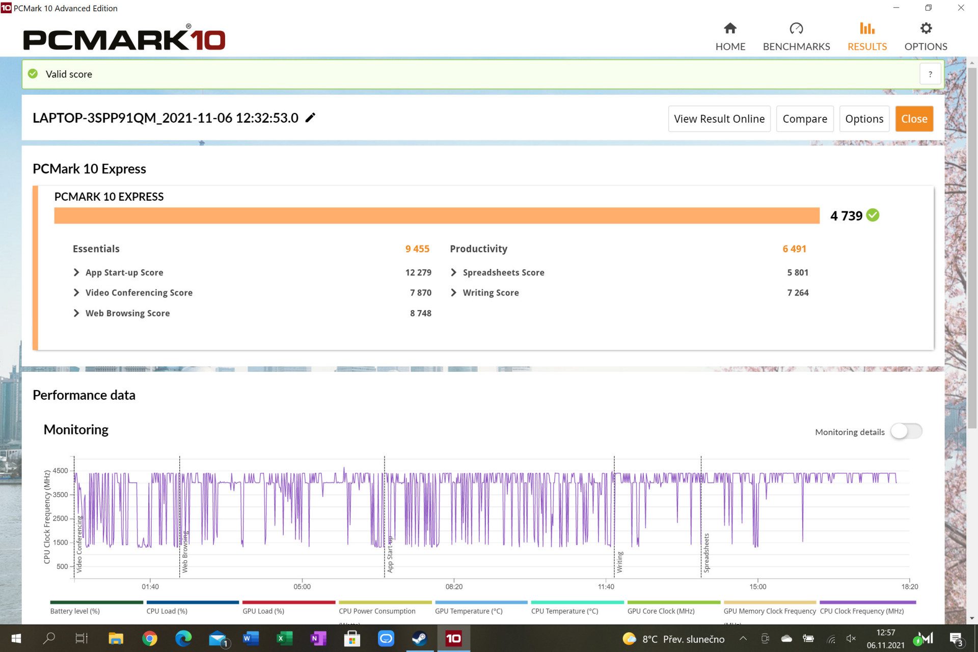Open the blue chat app in taskbar

point(386,638)
